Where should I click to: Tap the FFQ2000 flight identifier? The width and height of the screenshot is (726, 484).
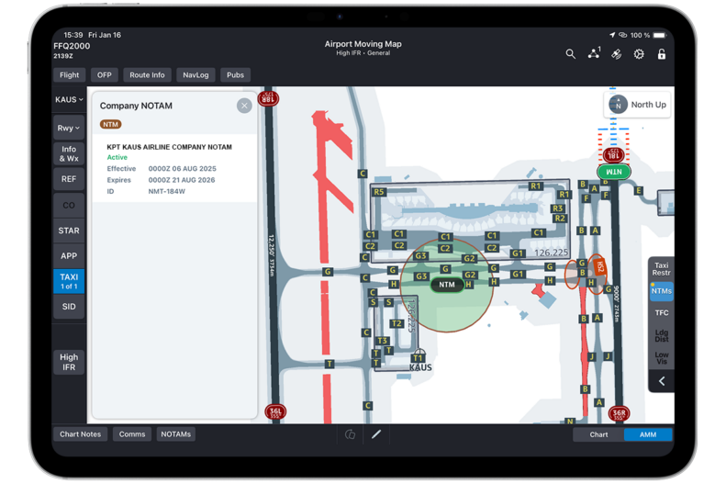click(x=72, y=46)
